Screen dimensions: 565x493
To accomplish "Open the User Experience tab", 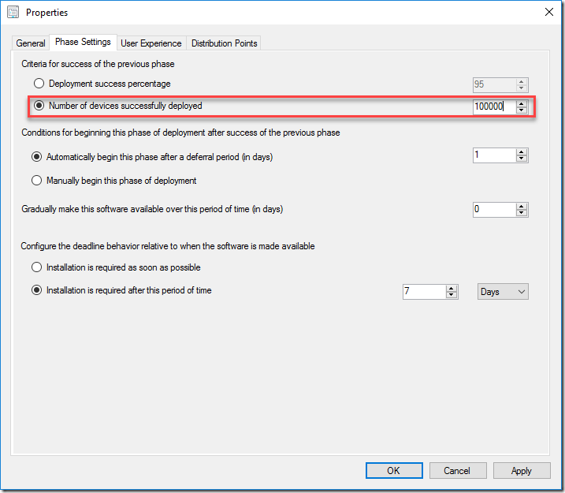I will pos(151,43).
